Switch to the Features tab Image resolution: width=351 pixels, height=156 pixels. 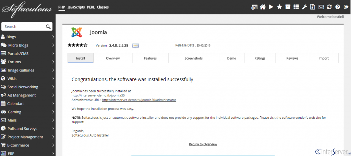pos(150,58)
